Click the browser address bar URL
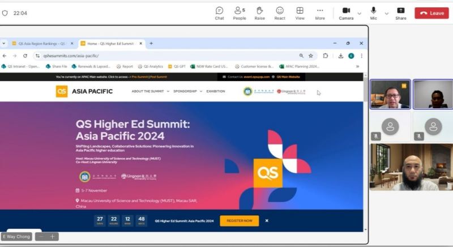 point(71,56)
